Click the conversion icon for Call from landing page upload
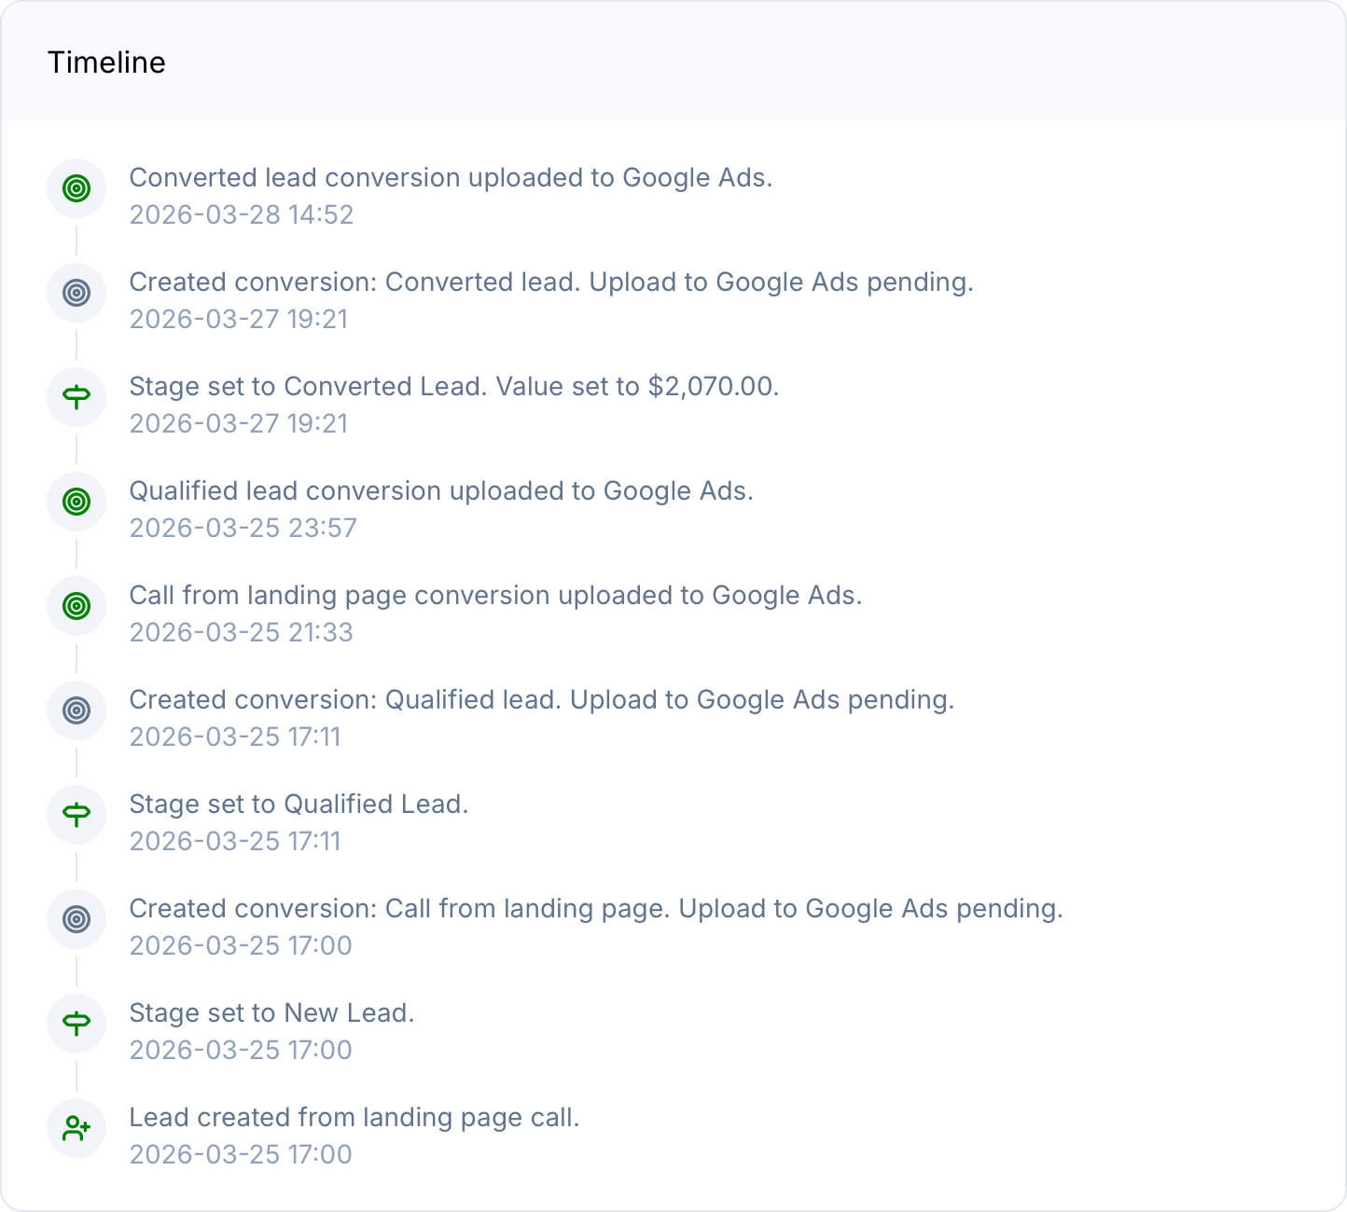1347x1212 pixels. click(x=76, y=605)
